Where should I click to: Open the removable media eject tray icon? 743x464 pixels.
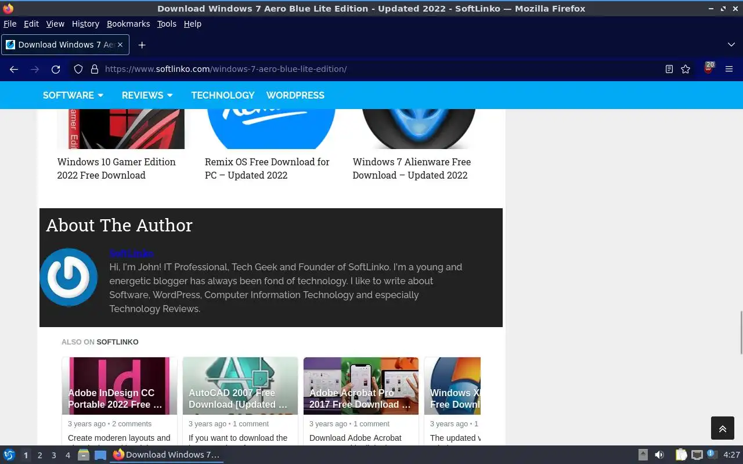[x=643, y=455]
